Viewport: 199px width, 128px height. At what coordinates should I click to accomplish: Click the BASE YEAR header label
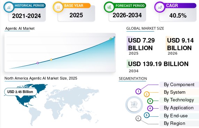(74, 6)
